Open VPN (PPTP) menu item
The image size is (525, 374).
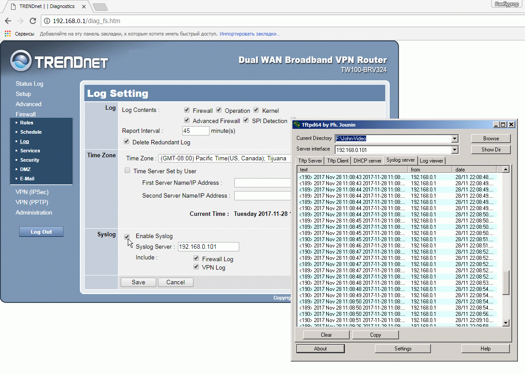[x=32, y=203]
